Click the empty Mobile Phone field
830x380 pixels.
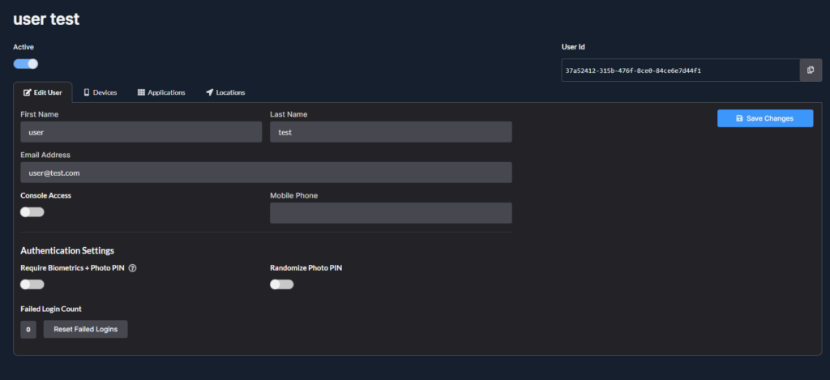pos(391,213)
